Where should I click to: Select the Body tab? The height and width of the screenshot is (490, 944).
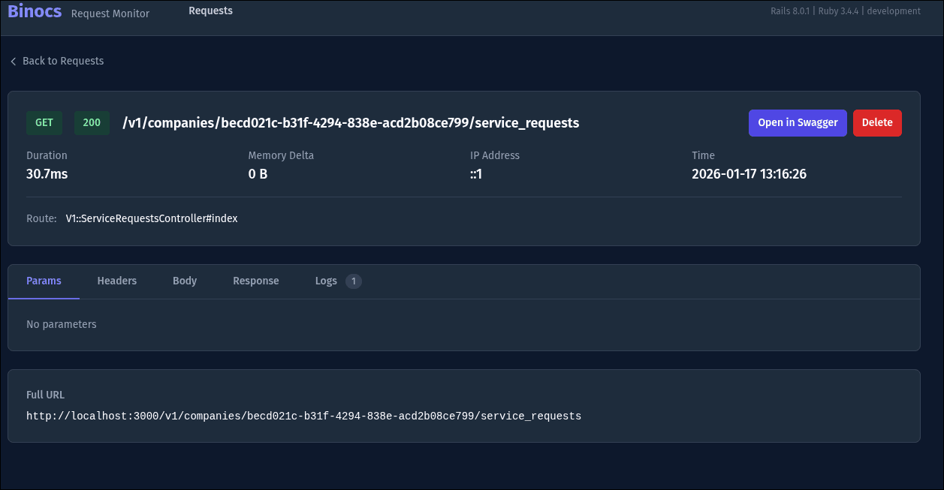pos(185,281)
